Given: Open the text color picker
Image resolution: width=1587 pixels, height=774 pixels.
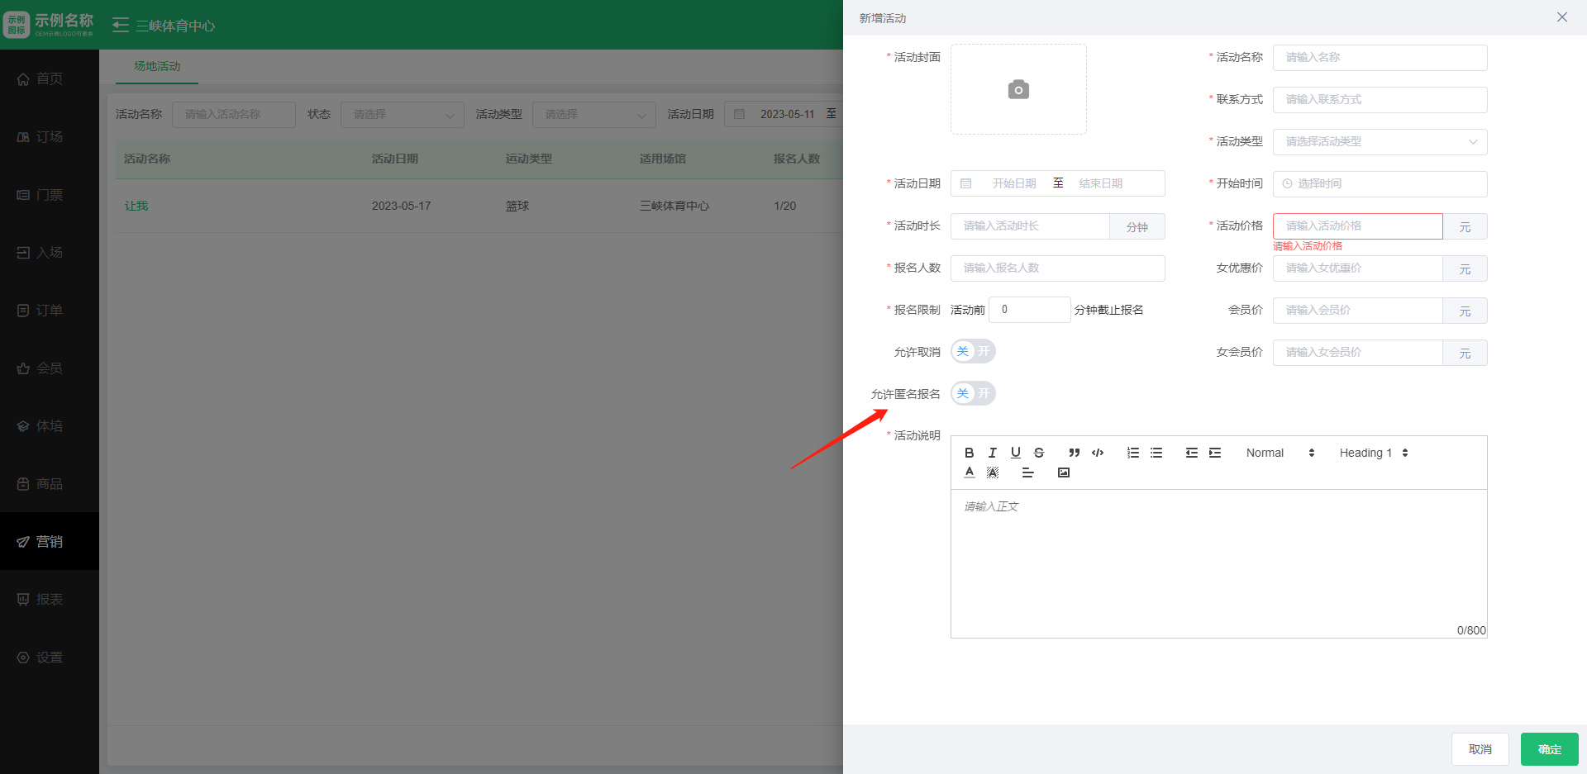Looking at the screenshot, I should tap(970, 472).
